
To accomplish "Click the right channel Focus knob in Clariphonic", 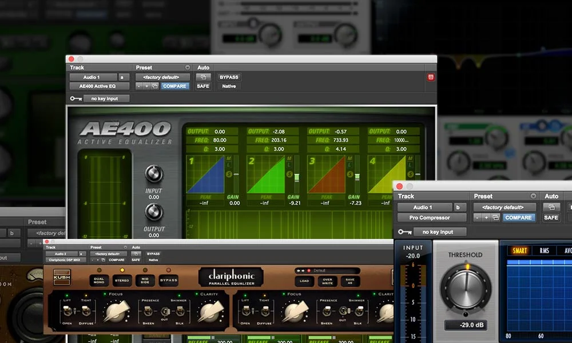I will pos(295,312).
